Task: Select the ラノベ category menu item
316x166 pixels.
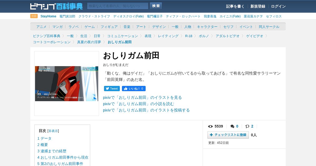Action: 73,27
